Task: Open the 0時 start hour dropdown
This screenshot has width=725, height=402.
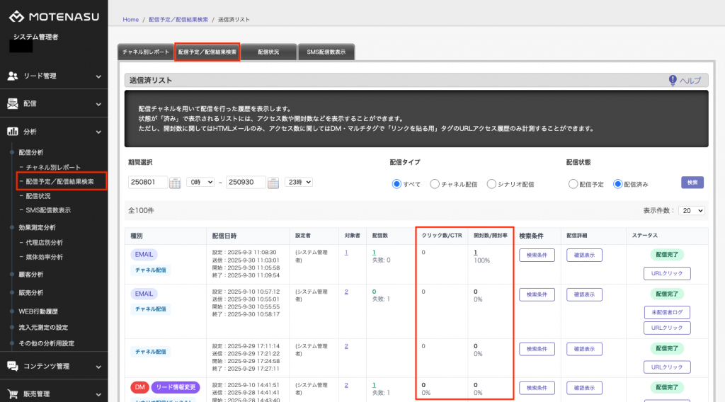Action: (199, 183)
